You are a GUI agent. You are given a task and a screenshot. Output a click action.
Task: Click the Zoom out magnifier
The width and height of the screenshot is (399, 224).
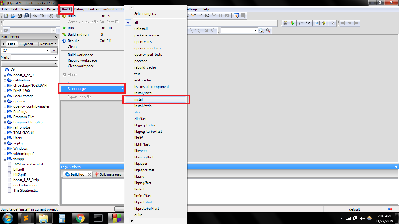coord(198,30)
